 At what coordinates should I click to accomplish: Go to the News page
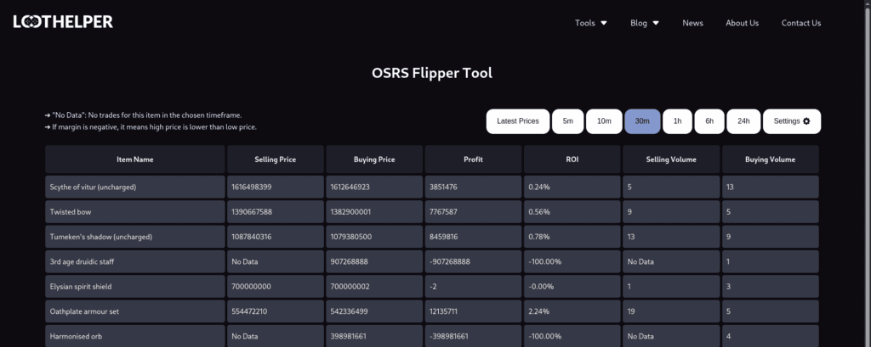[692, 23]
